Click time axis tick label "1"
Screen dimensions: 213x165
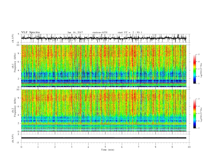38,147
